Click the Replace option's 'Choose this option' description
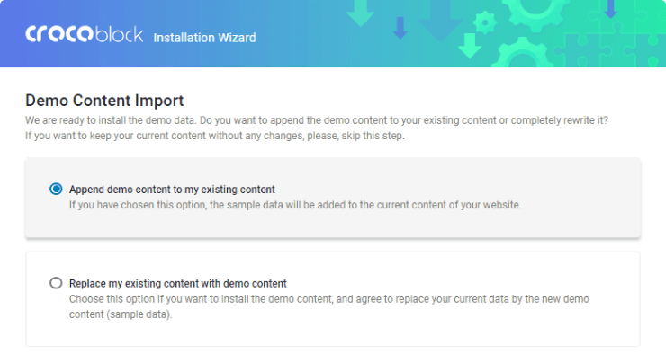The image size is (666, 354). pos(329,306)
